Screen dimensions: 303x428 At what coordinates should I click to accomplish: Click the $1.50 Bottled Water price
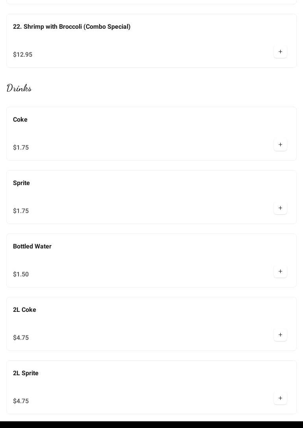click(x=21, y=274)
